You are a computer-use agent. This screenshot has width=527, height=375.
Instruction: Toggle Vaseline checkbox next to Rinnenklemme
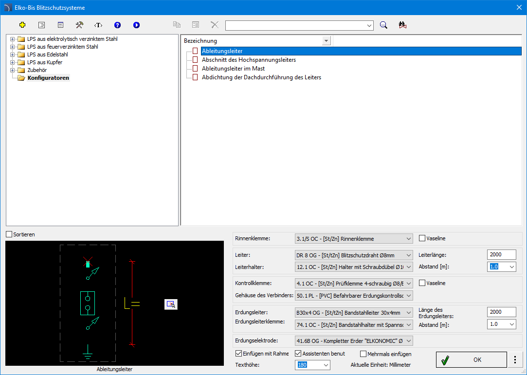pos(422,238)
